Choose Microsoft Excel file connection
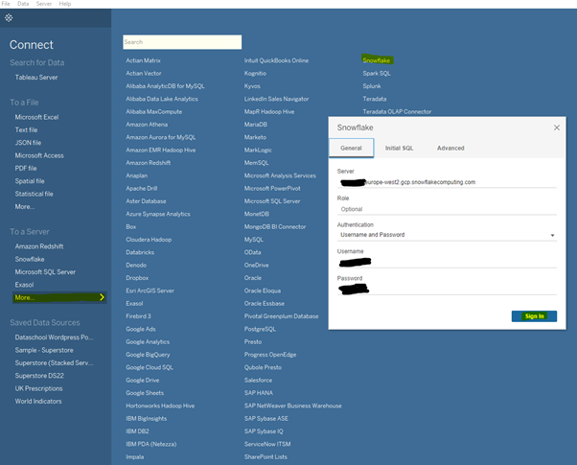The height and width of the screenshot is (465, 577). (x=36, y=117)
